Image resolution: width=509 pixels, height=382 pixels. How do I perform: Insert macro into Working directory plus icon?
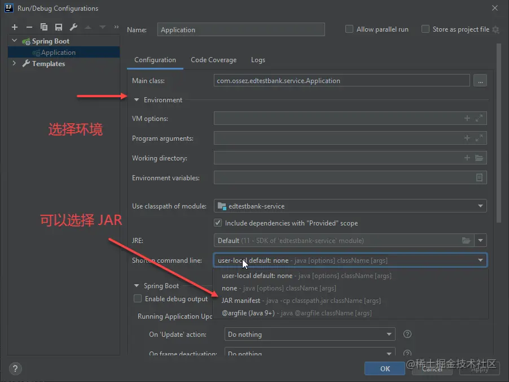467,158
